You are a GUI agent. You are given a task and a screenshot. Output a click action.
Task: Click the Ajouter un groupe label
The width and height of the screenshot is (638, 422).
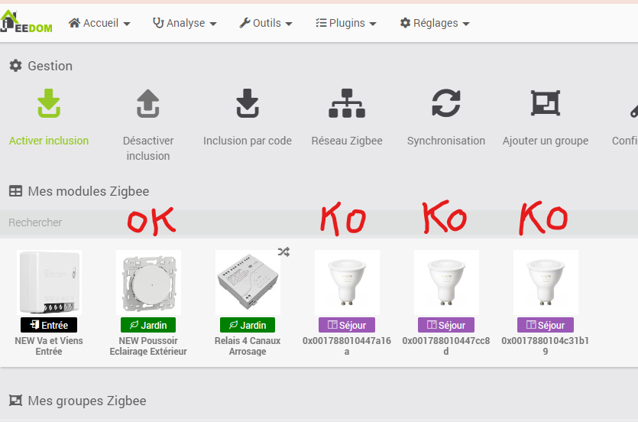tap(546, 141)
